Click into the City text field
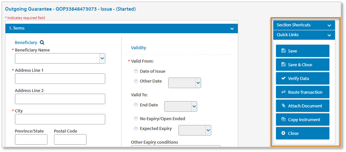Screen dimensions: 346x152 [60, 119]
